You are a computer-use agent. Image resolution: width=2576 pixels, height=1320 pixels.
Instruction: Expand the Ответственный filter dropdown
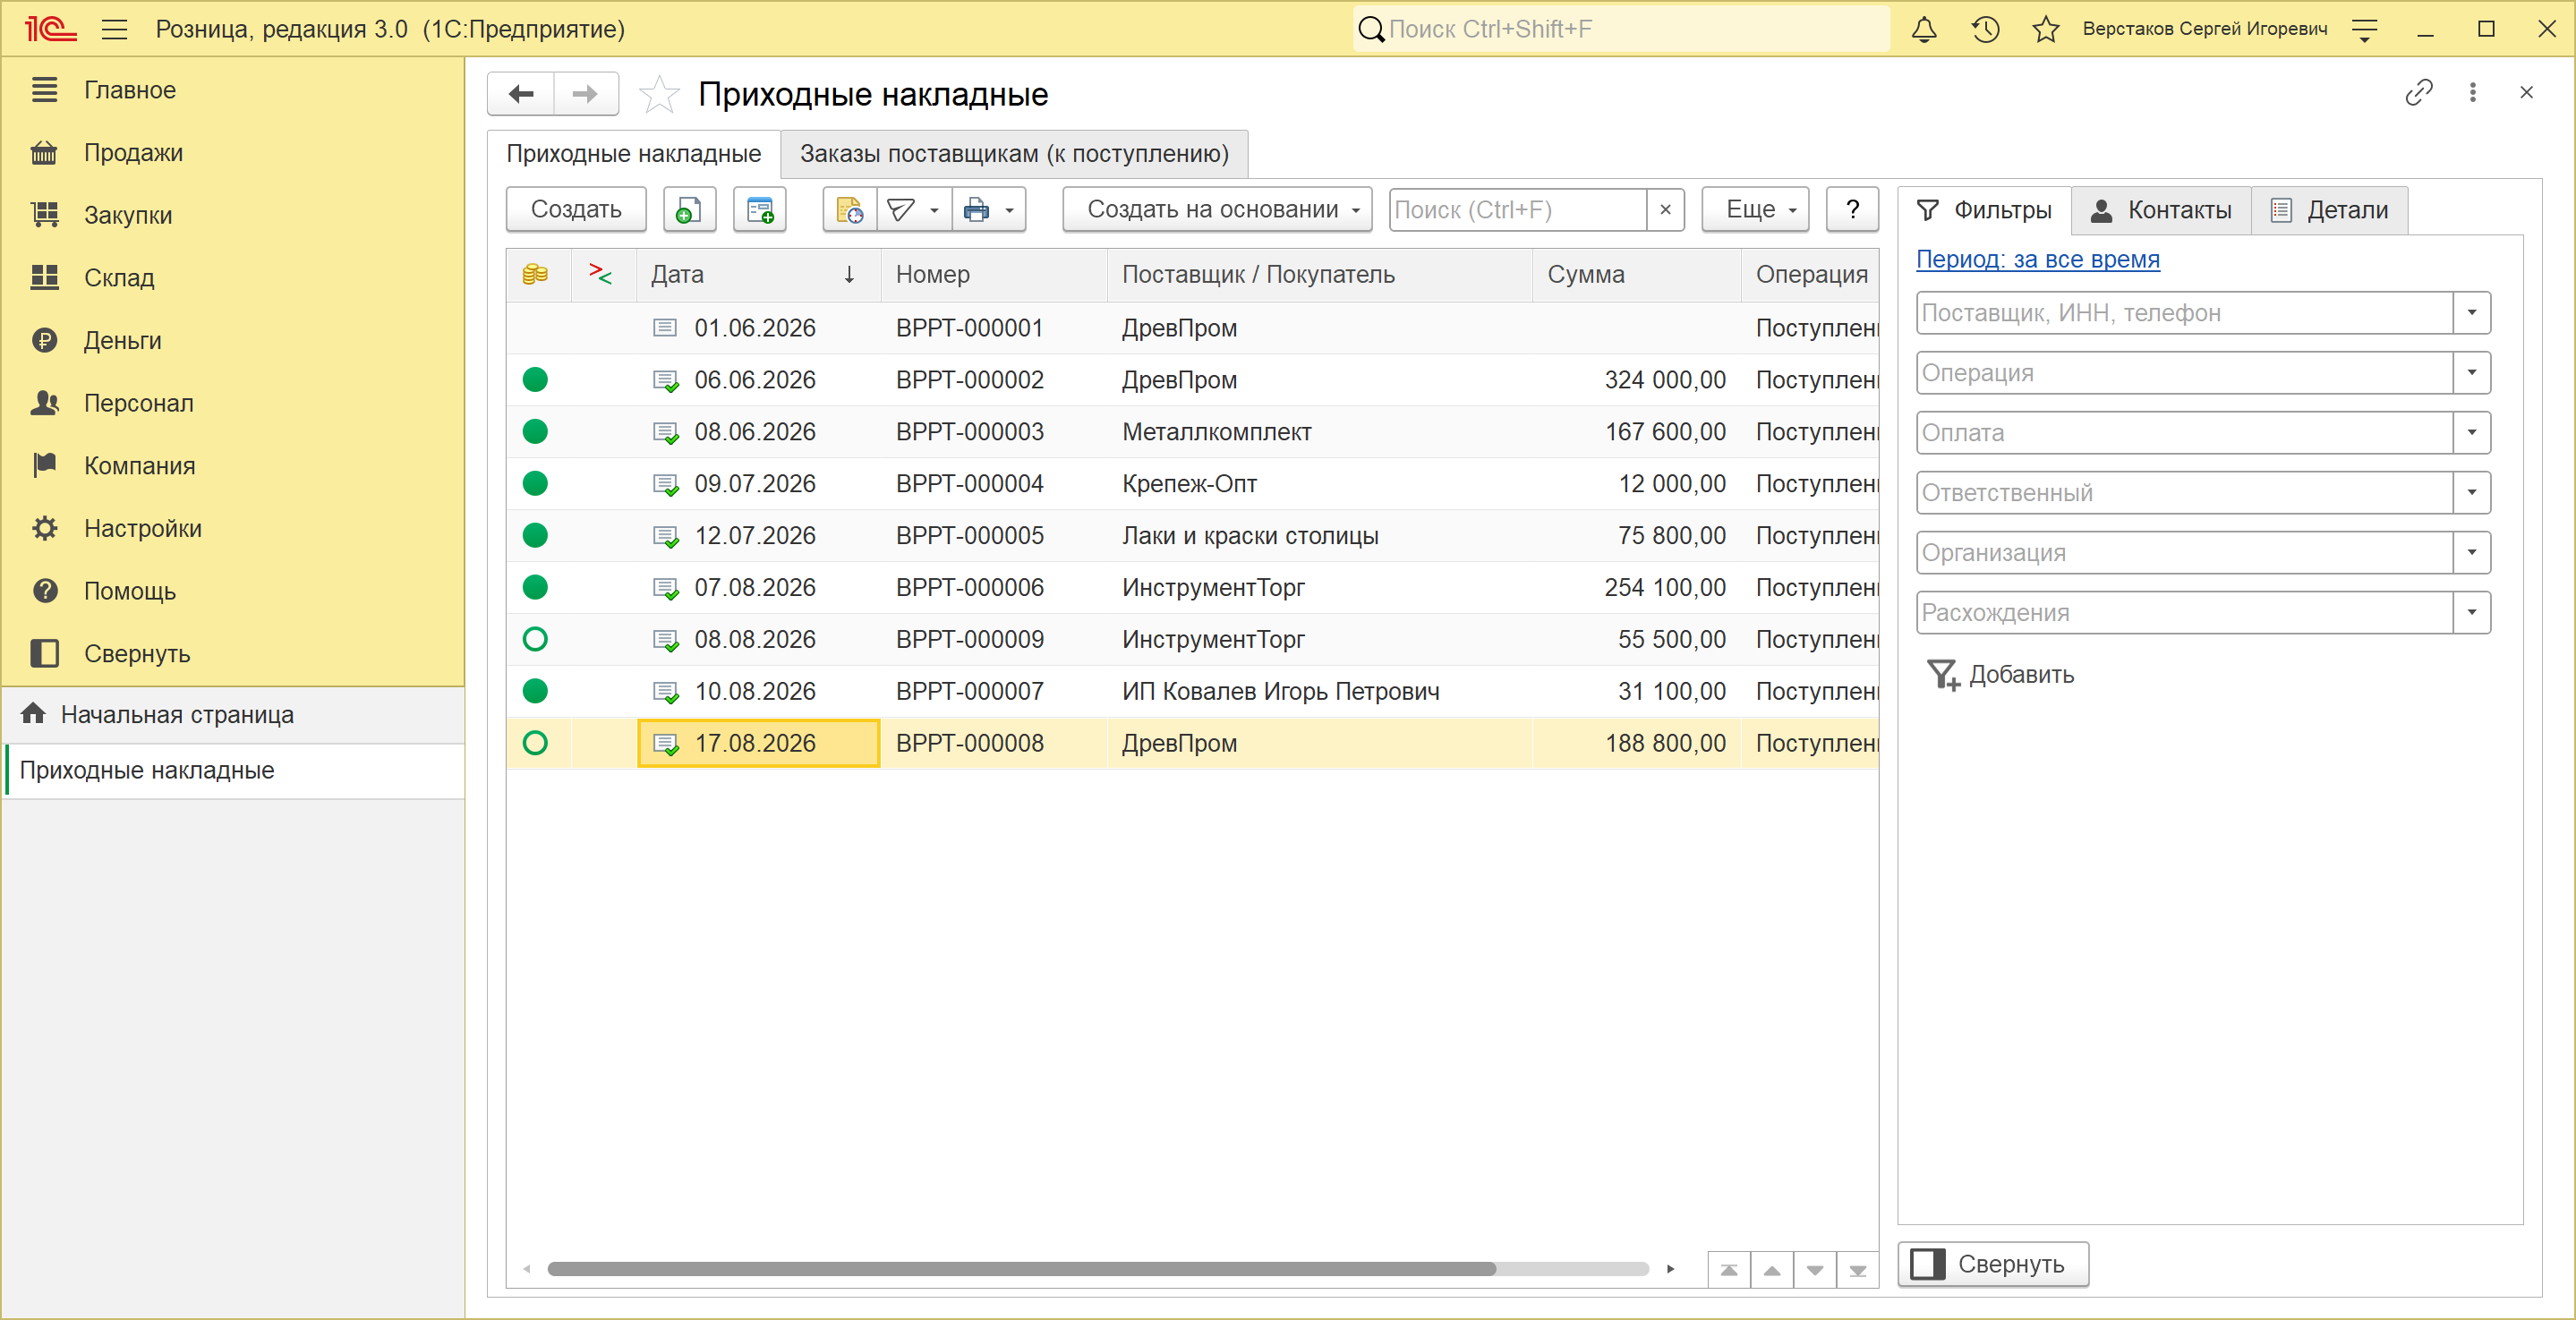[x=2471, y=493]
